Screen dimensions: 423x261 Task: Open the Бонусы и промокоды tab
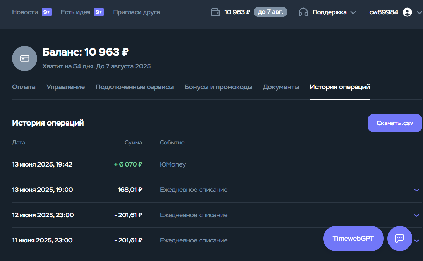(x=218, y=87)
